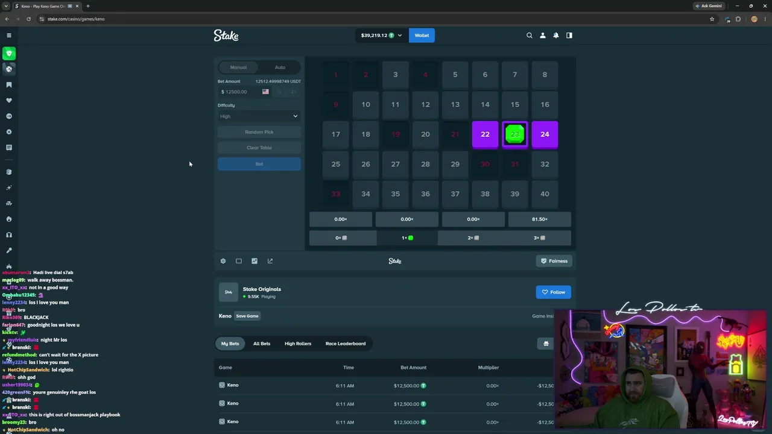Switch to All Bets tab
The width and height of the screenshot is (772, 434).
262,344
